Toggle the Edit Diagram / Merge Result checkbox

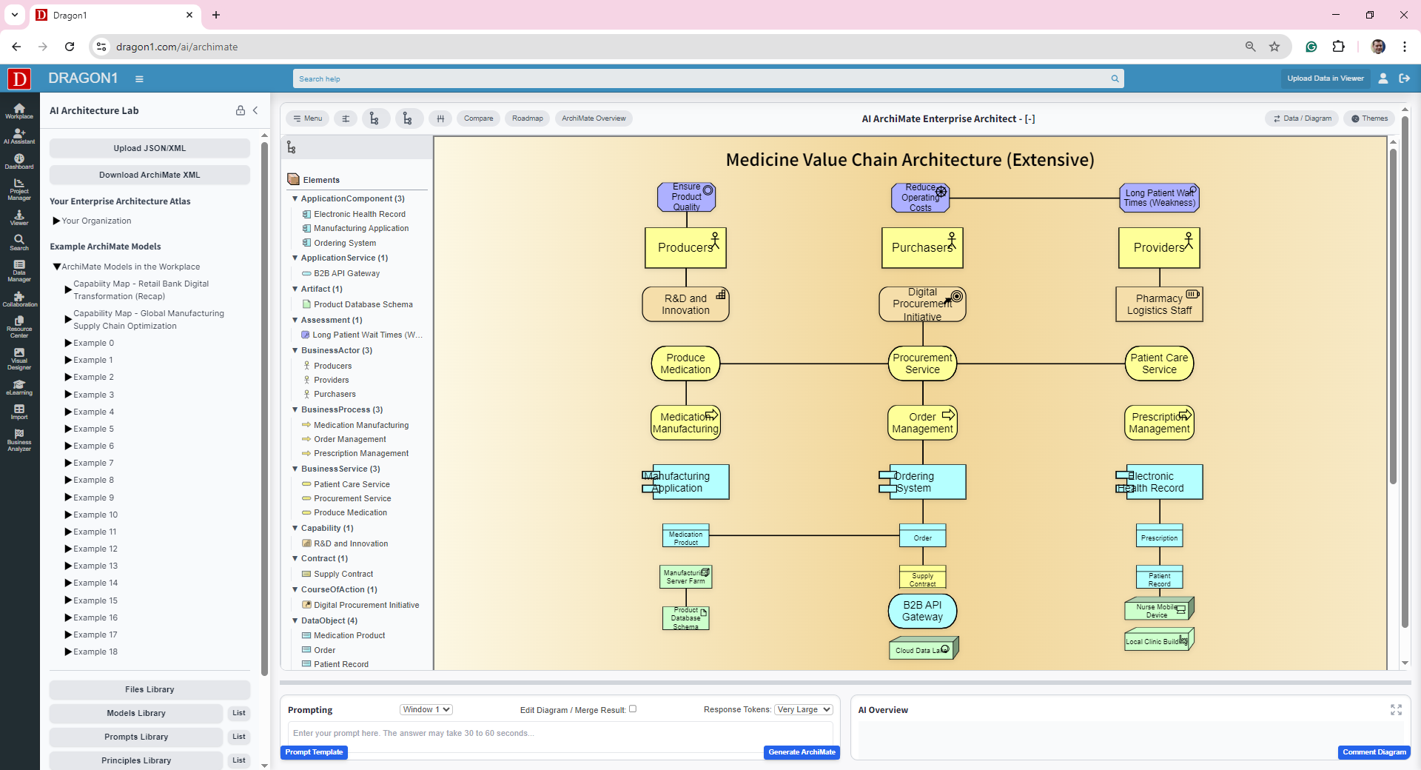(633, 709)
